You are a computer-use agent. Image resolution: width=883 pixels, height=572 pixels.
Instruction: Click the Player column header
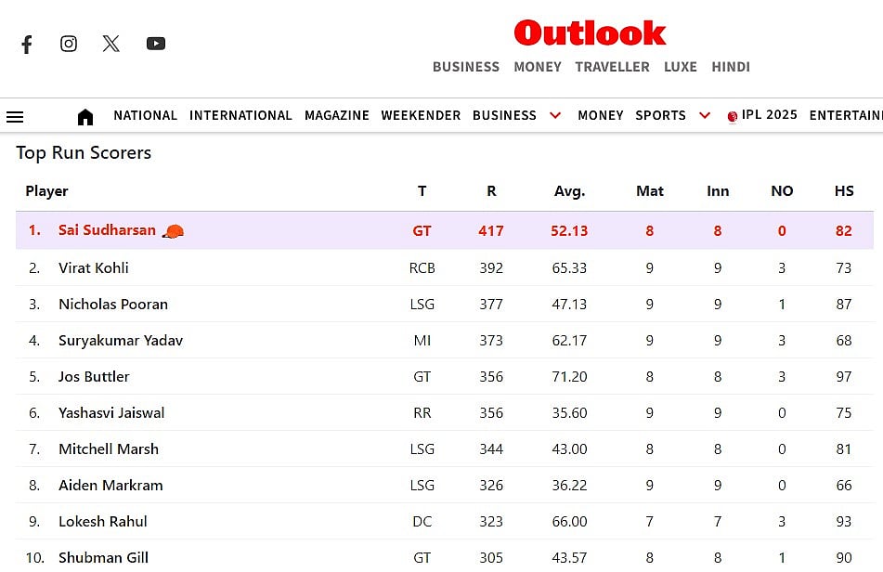point(46,191)
